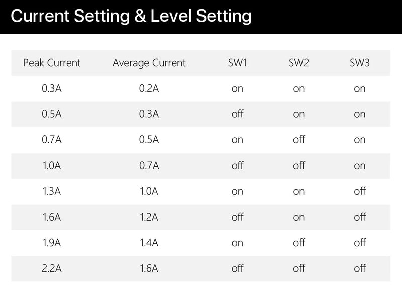Image resolution: width=402 pixels, height=300 pixels.
Task: Select the 1.6A peak current cell
Action: [52, 217]
